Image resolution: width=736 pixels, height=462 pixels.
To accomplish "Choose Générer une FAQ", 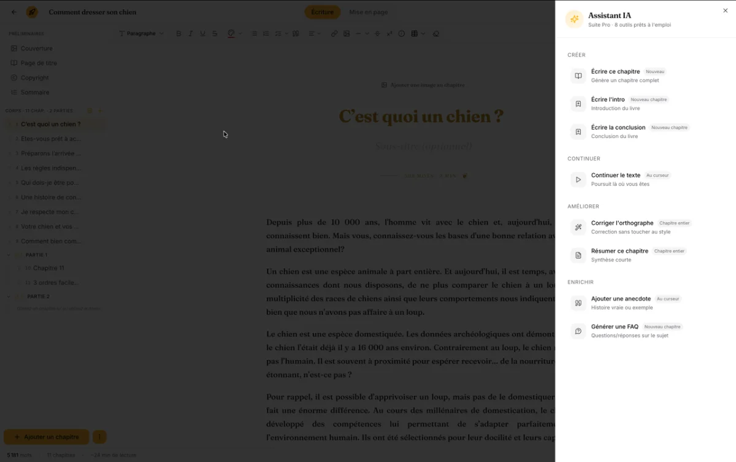I will point(645,331).
